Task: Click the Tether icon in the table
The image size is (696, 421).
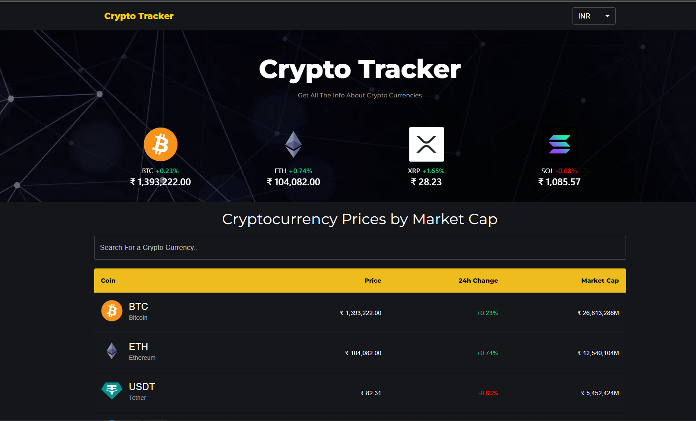Action: [112, 390]
